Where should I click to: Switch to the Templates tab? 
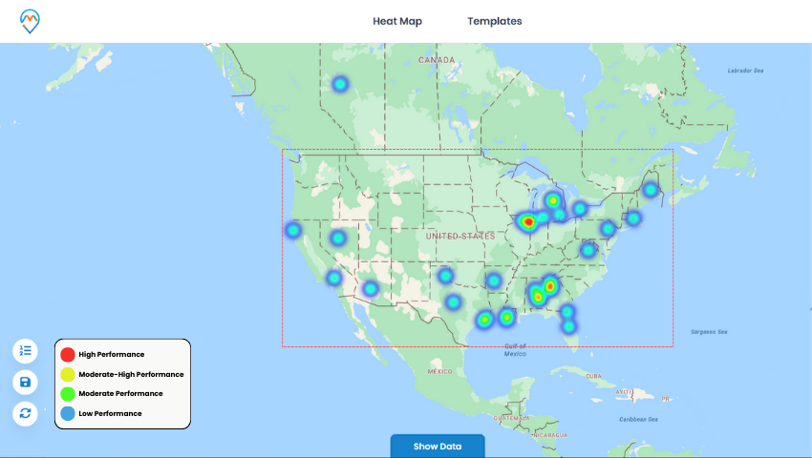coord(495,21)
